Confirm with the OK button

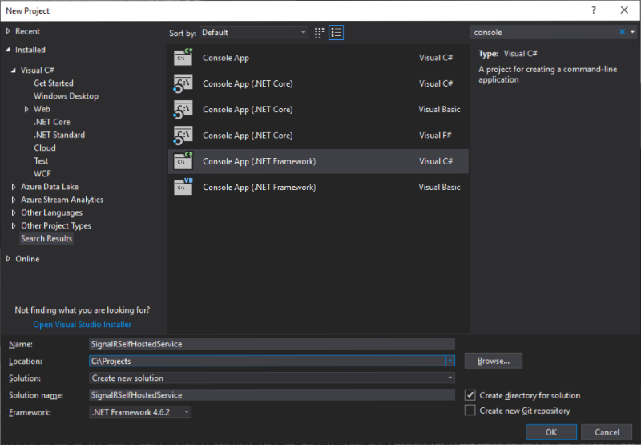[x=551, y=432]
